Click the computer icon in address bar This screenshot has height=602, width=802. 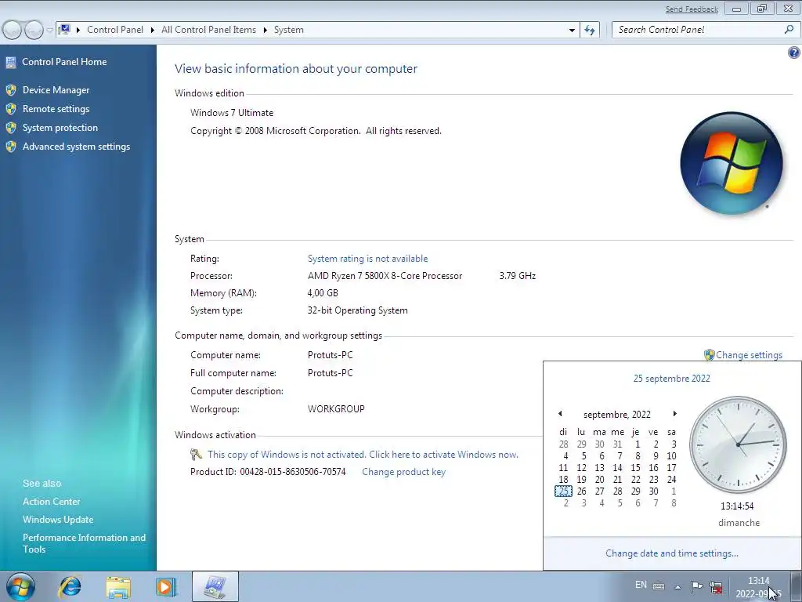(64, 30)
